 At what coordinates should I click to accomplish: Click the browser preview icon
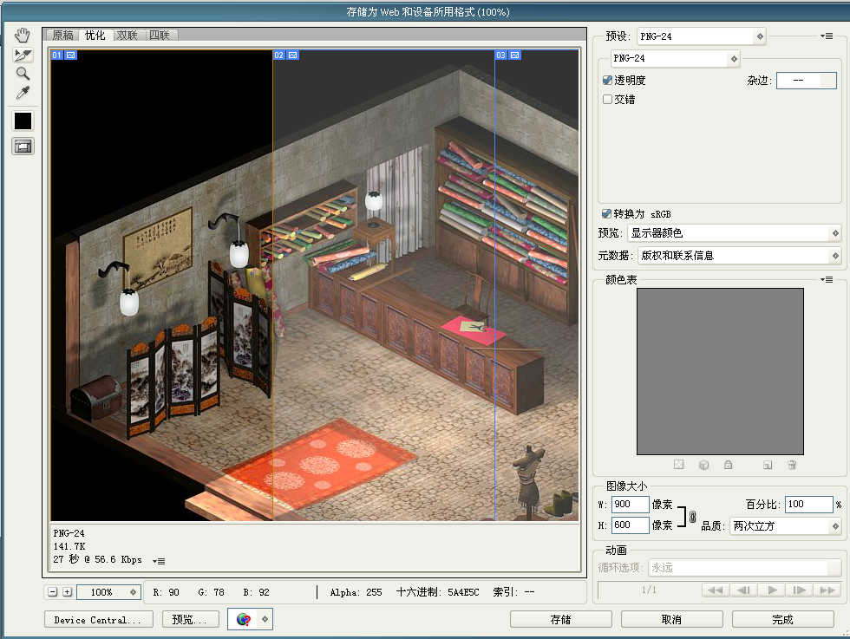point(244,619)
